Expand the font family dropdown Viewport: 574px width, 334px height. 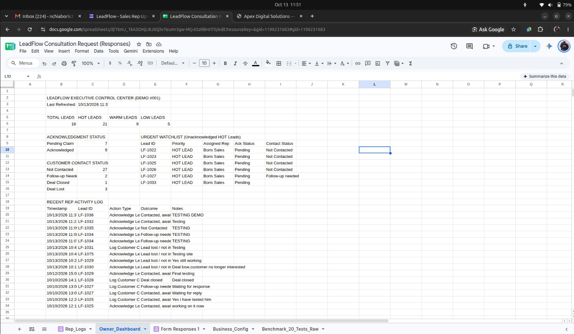point(173,63)
